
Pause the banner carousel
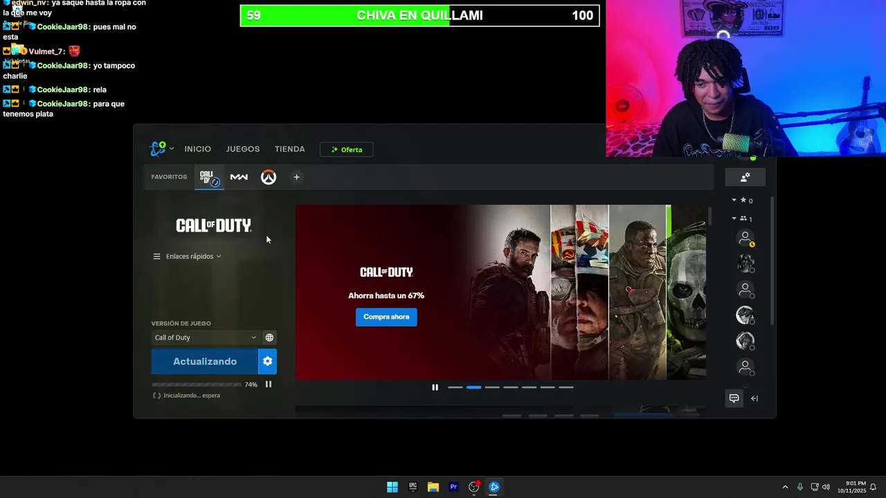point(435,387)
